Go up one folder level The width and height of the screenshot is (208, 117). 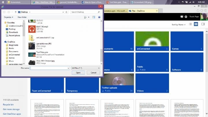pyautogui.click(x=16, y=12)
